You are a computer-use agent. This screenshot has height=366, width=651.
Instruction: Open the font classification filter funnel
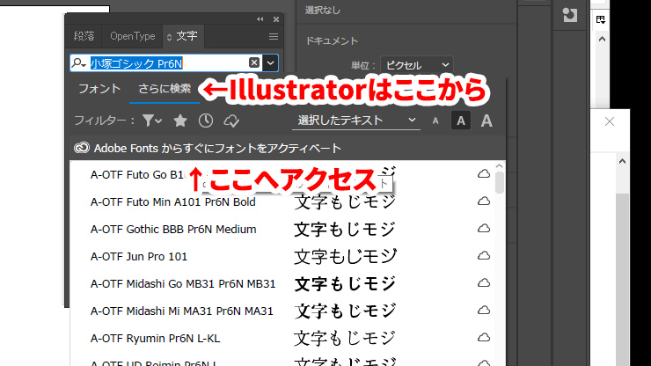pos(151,121)
